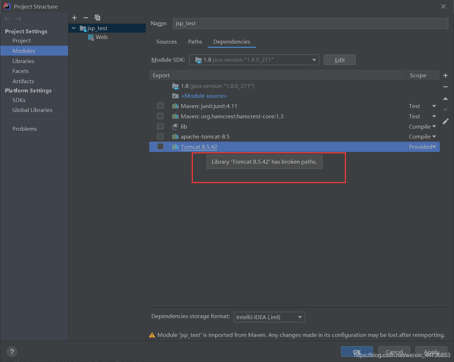
Task: Toggle export checkbox for hamcrest-core:1.3
Action: pyautogui.click(x=160, y=116)
